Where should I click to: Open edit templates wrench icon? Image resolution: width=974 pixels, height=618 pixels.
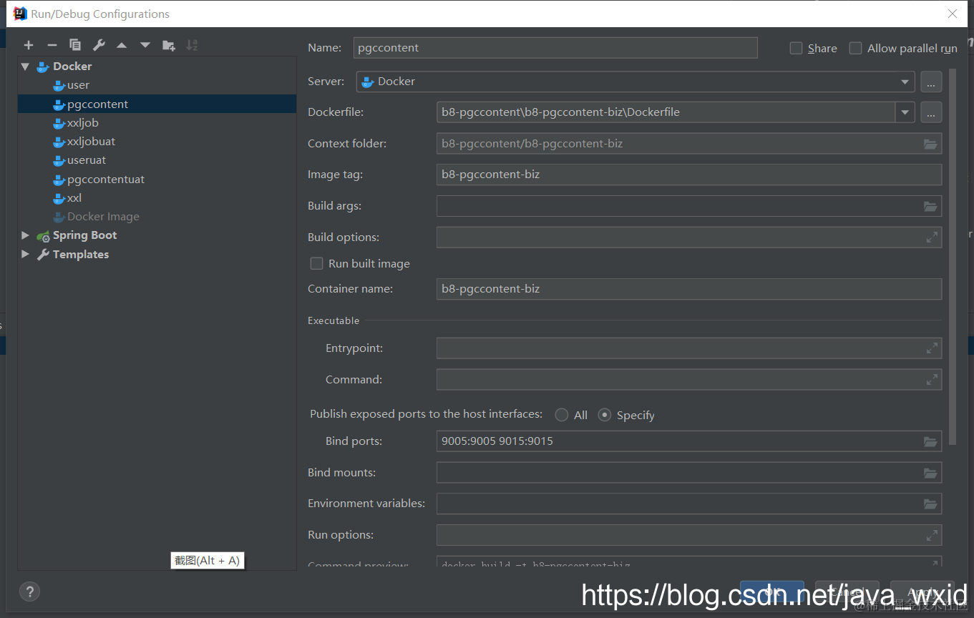point(99,45)
